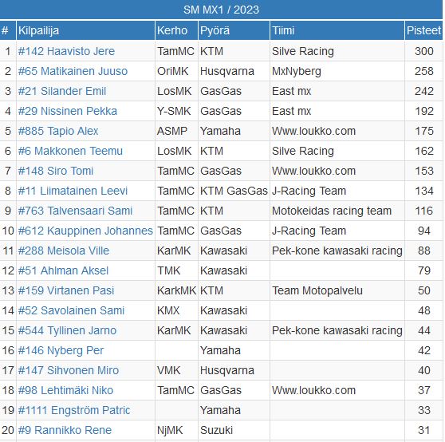Click the Tiimi column header
445x442 pixels.
[337, 30]
